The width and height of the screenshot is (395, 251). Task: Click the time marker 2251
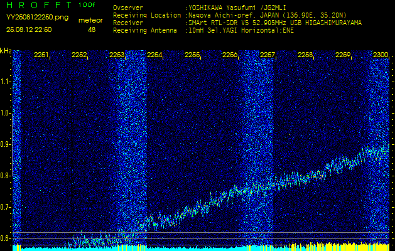[x=41, y=55]
